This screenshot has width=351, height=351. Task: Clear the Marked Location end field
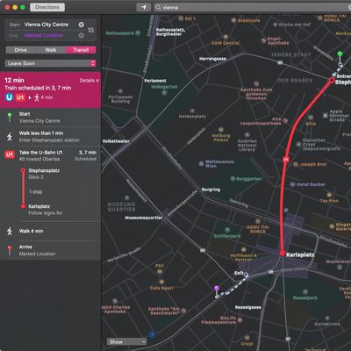pos(82,35)
